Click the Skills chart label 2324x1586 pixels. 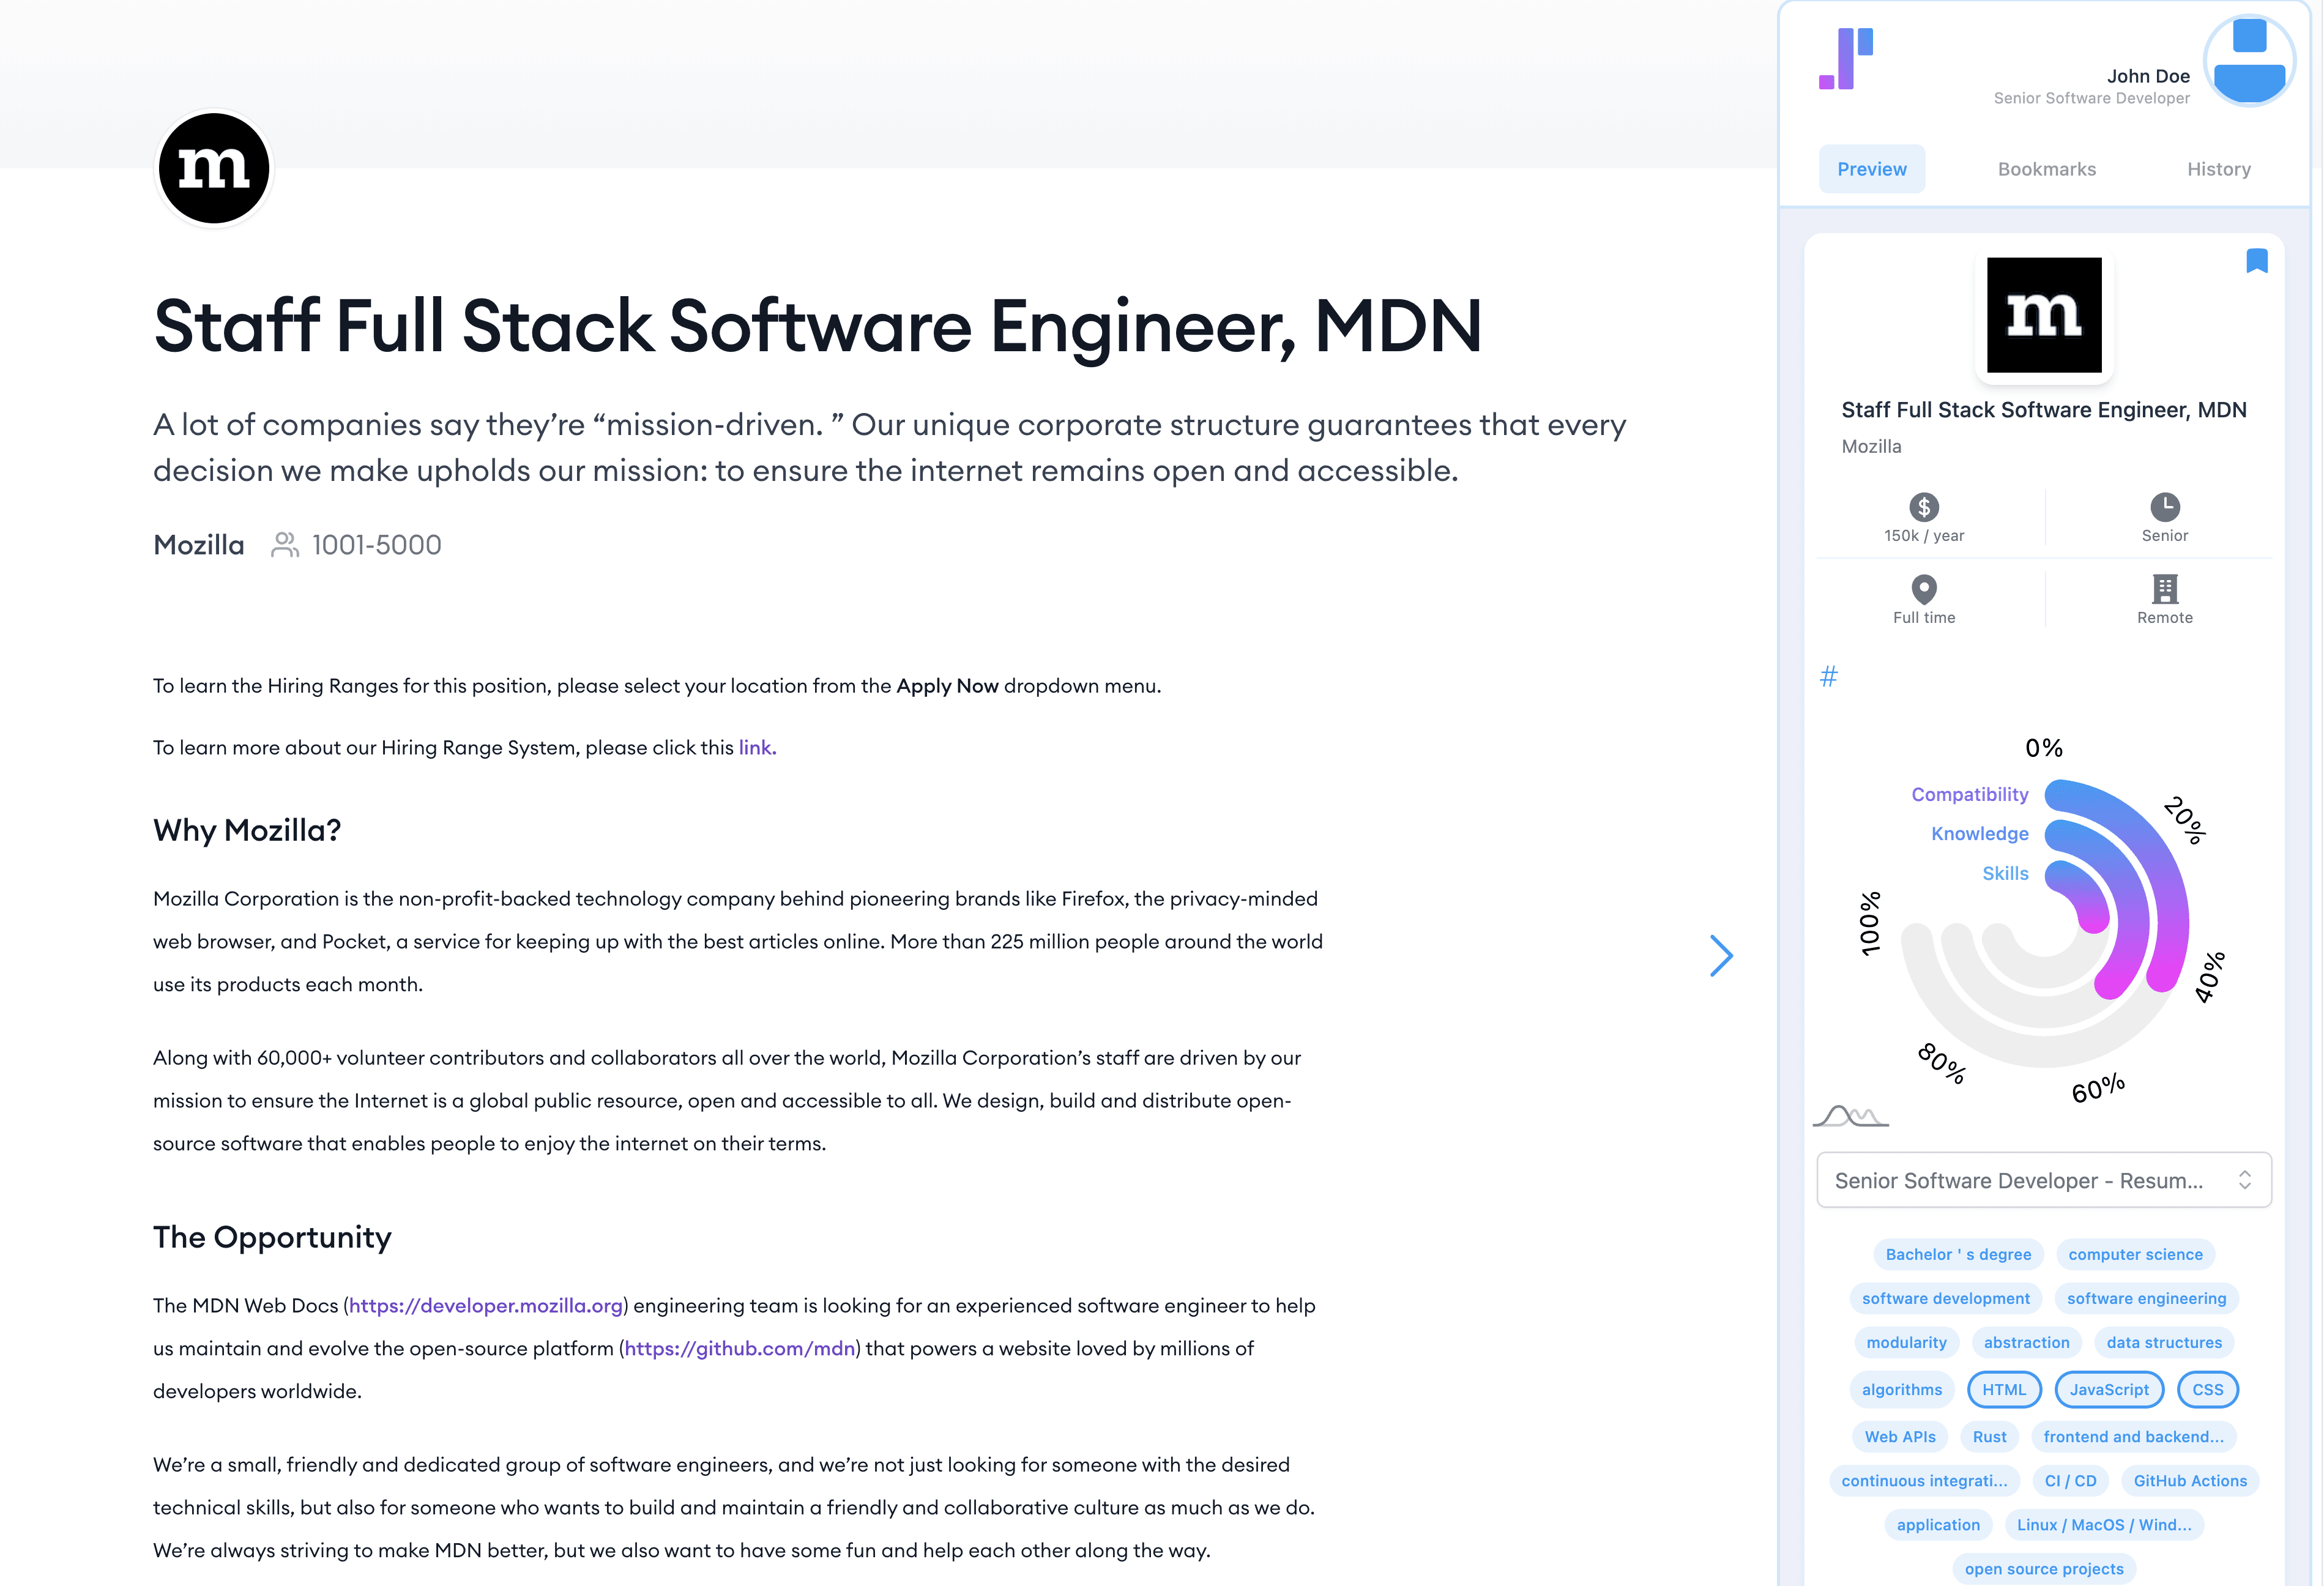2005,874
